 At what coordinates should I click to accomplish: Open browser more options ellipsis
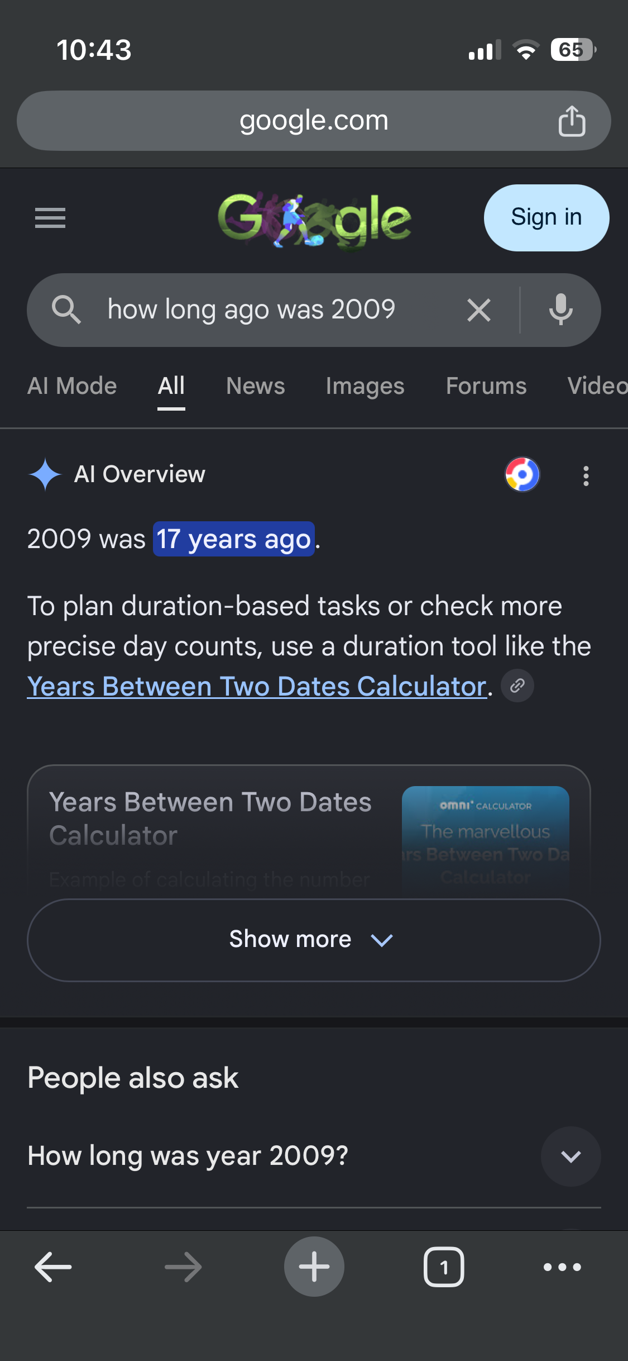tap(562, 1267)
